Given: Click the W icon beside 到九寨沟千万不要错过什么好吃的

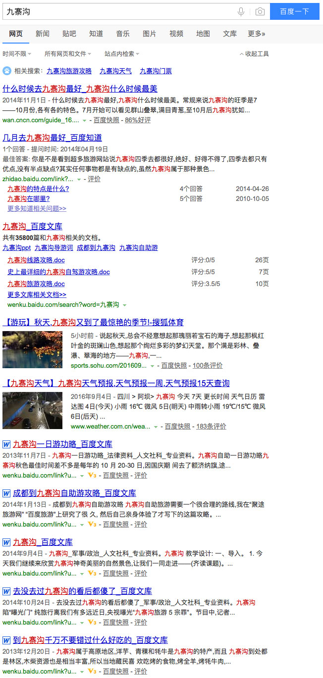Looking at the screenshot, I should point(6,640).
